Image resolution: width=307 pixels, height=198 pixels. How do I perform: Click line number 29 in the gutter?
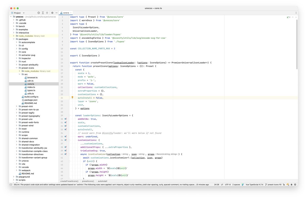coord(62,115)
